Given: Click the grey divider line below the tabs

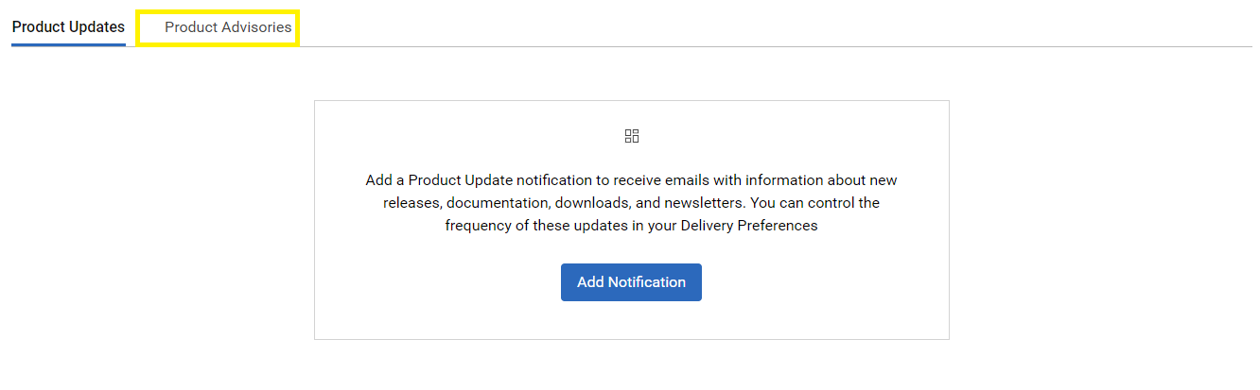Looking at the screenshot, I should pyautogui.click(x=757, y=46).
